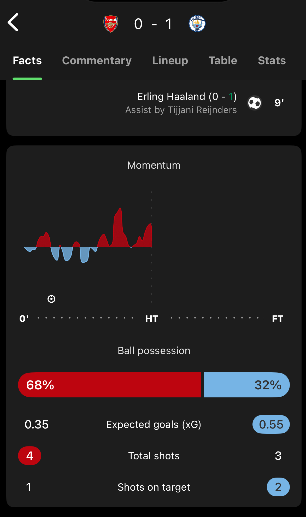
Task: Tap the blue 32% possession bar
Action: click(246, 385)
